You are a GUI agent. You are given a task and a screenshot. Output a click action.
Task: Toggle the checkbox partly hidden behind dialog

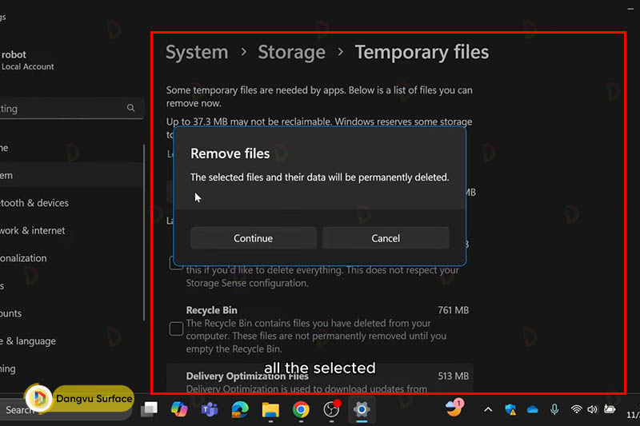point(176,264)
